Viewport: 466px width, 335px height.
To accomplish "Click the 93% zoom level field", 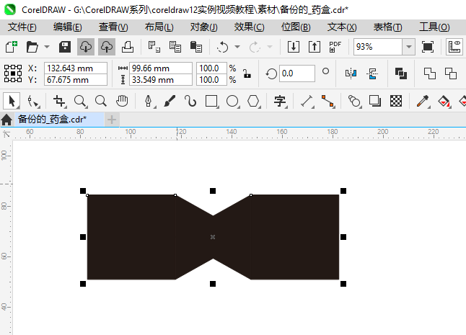I will coord(378,47).
